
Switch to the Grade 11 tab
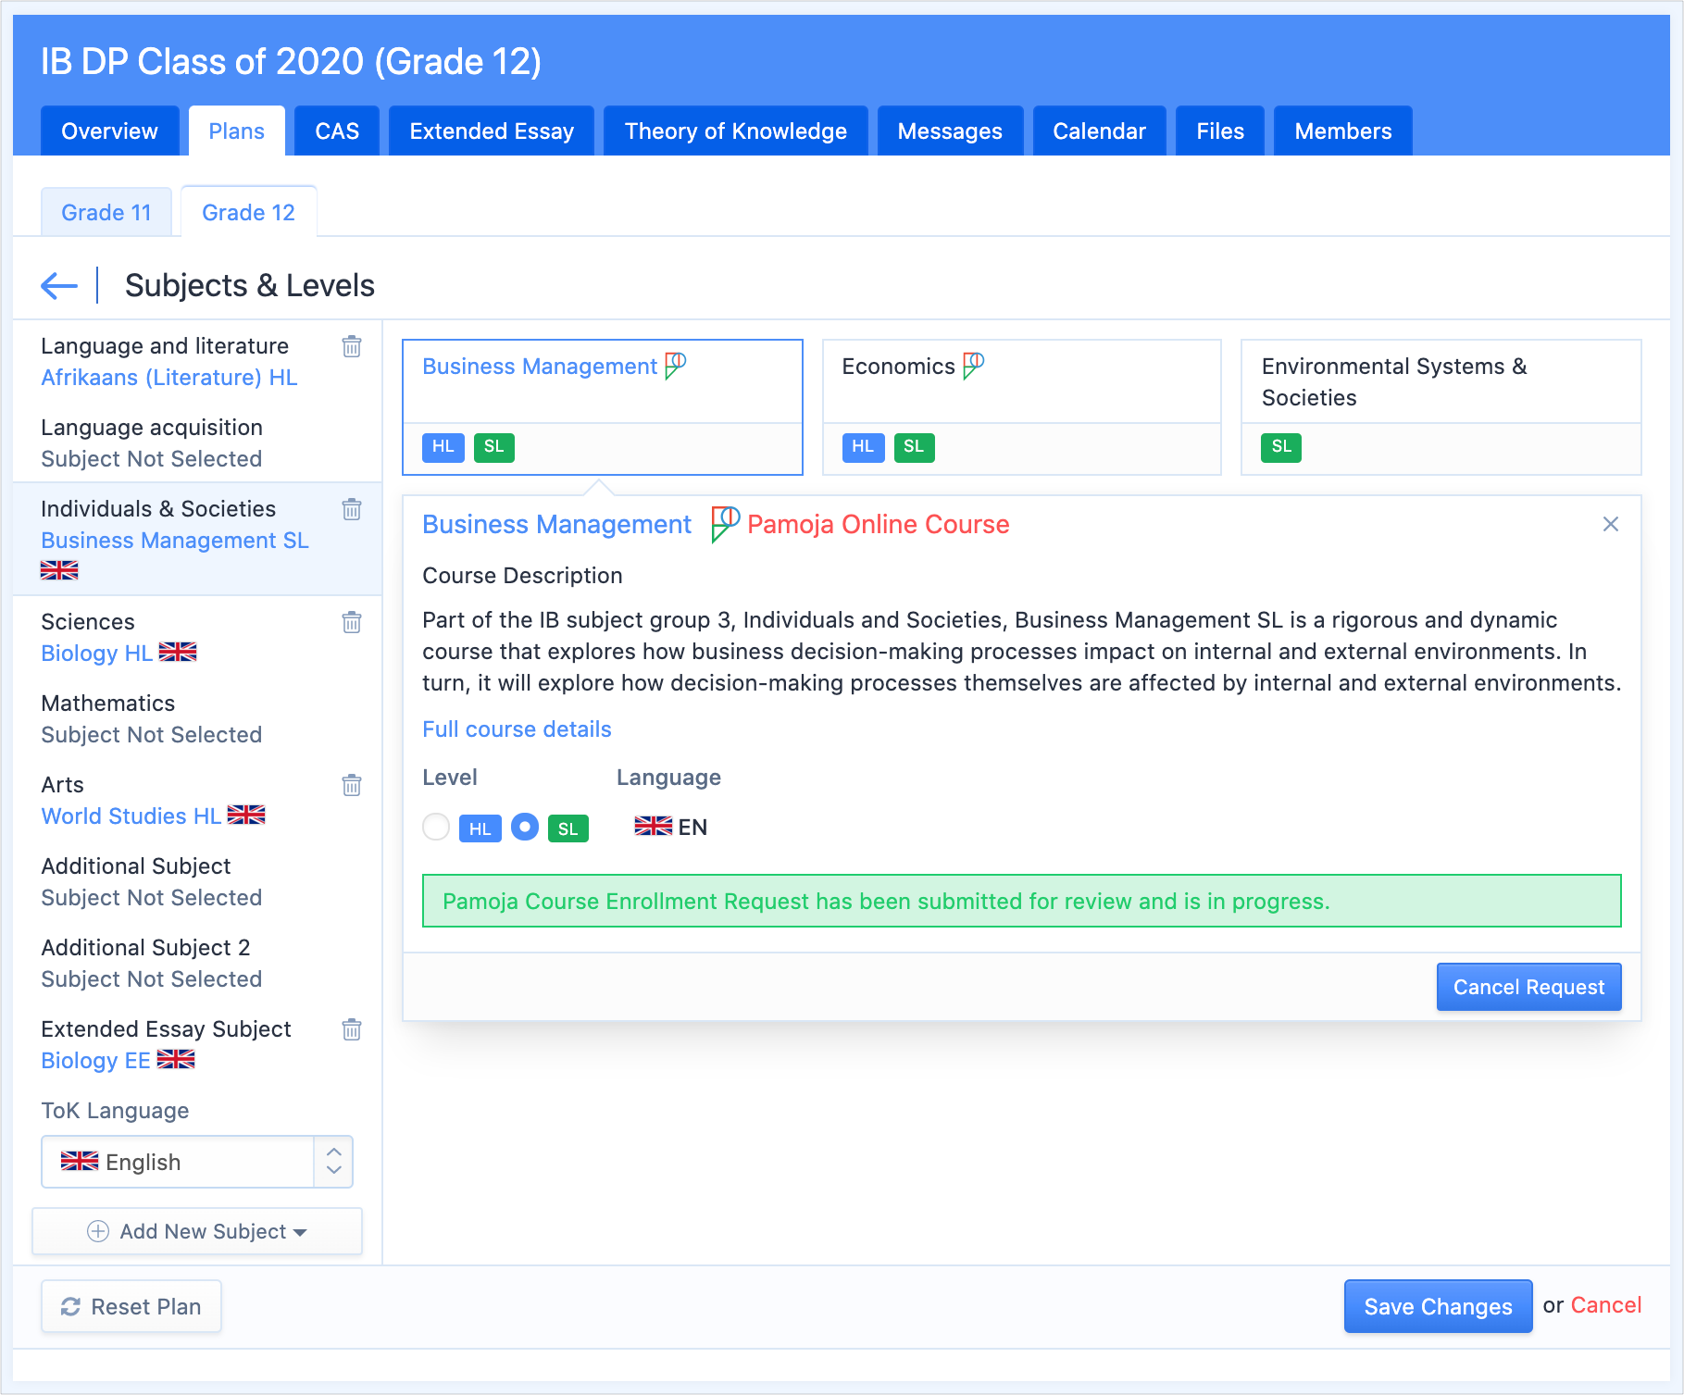(x=106, y=213)
